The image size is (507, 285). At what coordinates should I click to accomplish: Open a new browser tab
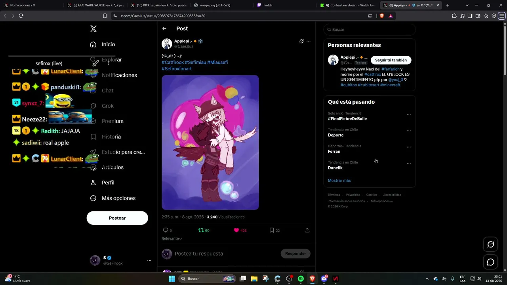click(448, 5)
